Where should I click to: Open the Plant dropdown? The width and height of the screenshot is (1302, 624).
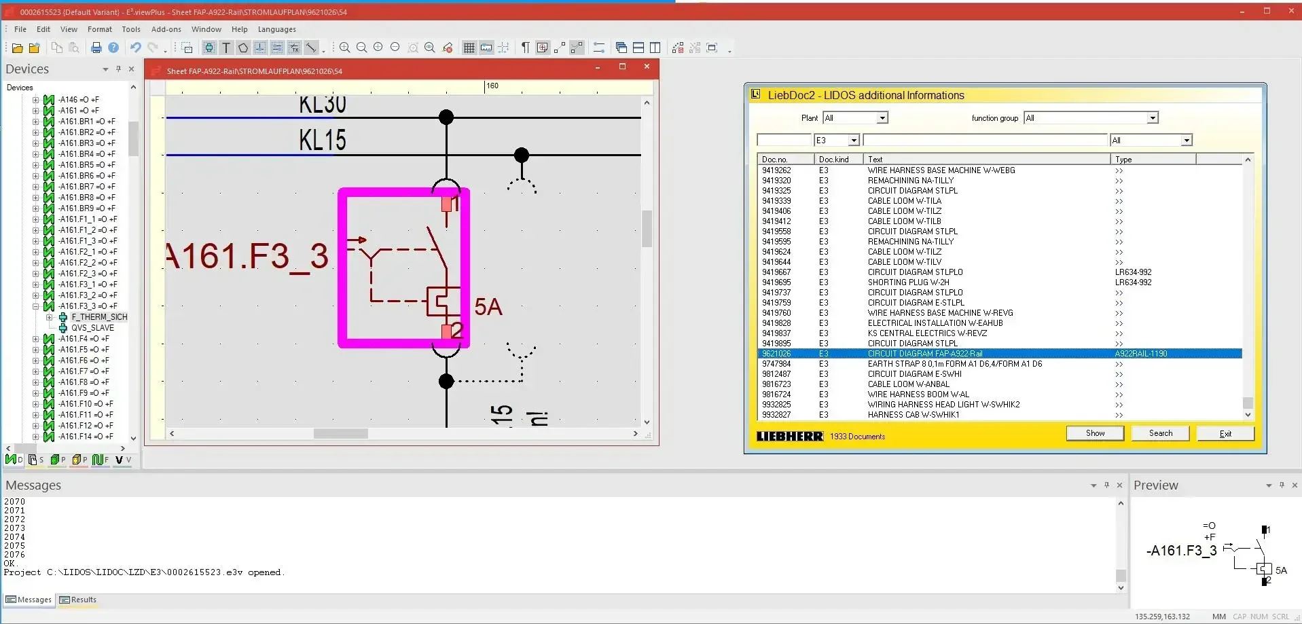tap(882, 118)
